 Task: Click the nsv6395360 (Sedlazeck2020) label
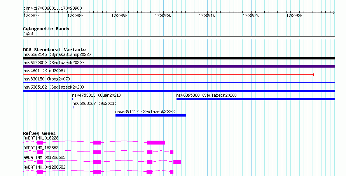point(206,95)
